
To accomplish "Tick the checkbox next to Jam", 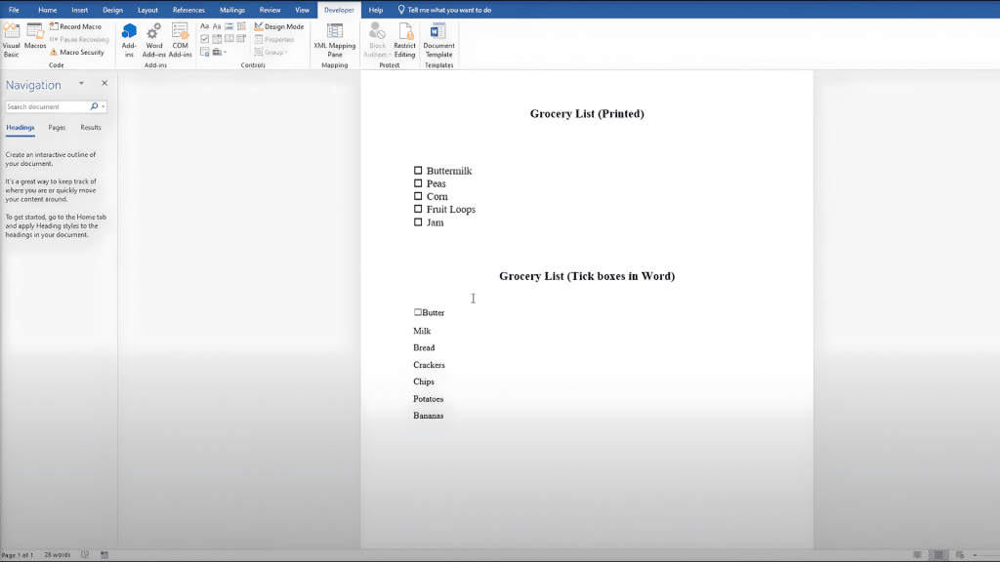I will (x=418, y=221).
